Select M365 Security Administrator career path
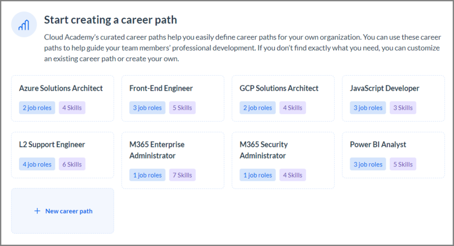Viewport: 454px width, 246px height. coord(283,161)
